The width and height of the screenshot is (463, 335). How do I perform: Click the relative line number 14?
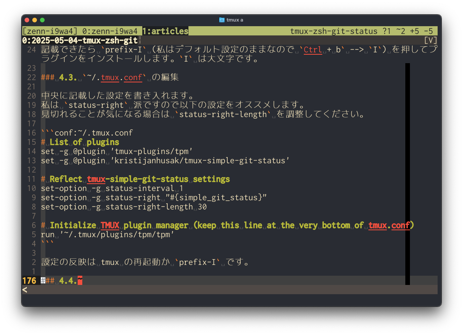click(32, 151)
